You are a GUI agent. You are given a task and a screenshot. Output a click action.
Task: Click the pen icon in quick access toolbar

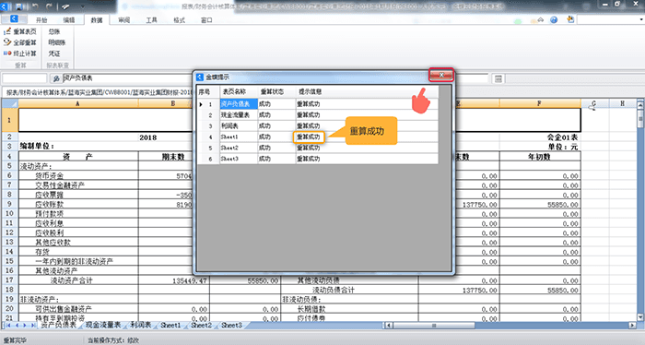[x=65, y=6]
